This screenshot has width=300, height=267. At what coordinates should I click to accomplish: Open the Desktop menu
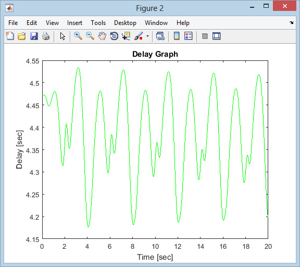point(125,23)
